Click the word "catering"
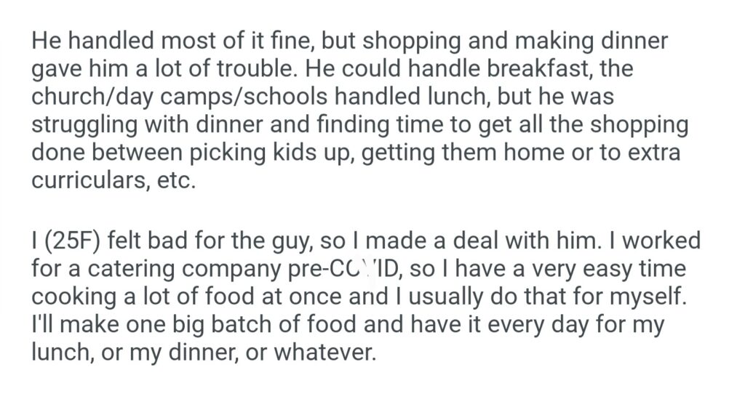Screen dimensions: 745x399 pos(148,268)
